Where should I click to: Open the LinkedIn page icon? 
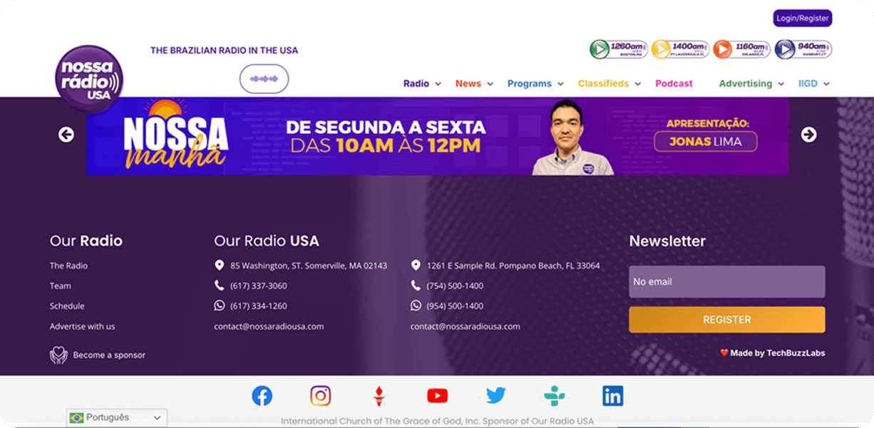pyautogui.click(x=612, y=396)
